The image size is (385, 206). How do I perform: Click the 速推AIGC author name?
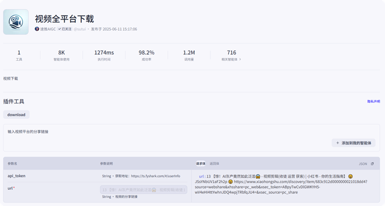coord(48,29)
